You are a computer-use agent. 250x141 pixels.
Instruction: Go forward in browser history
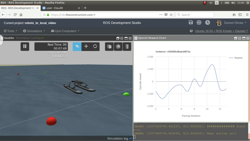coord(9,15)
